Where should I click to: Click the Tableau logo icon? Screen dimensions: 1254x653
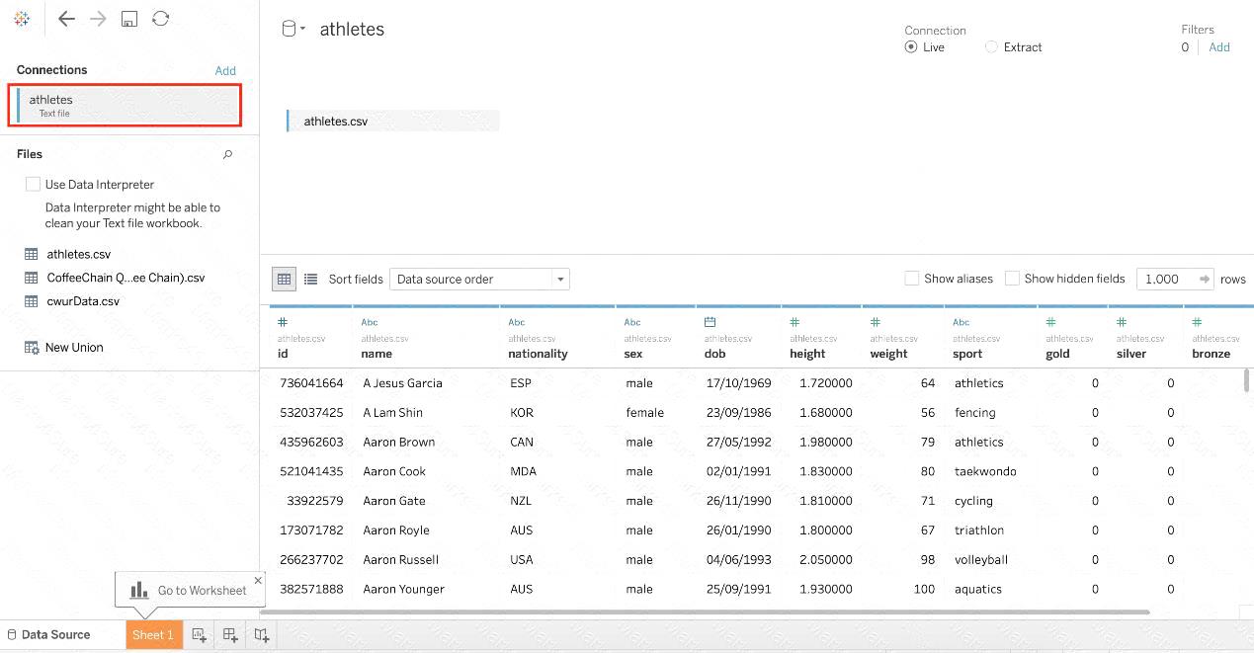pyautogui.click(x=22, y=19)
